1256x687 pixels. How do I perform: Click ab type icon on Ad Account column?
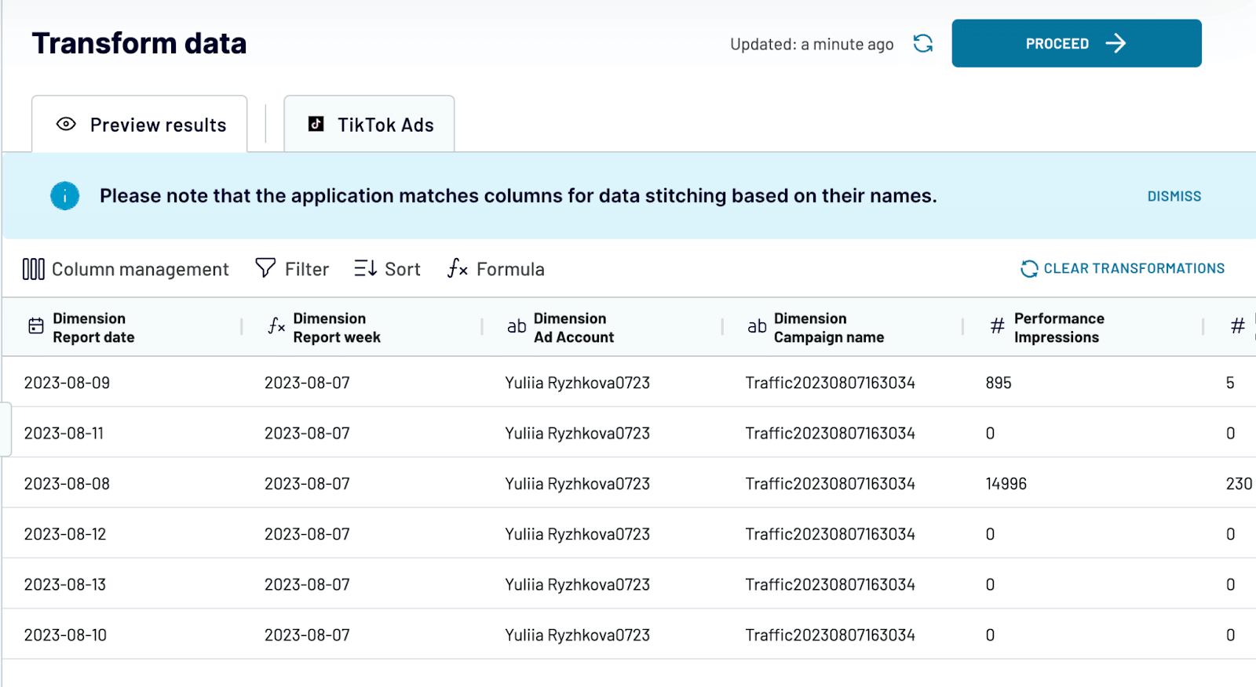click(x=517, y=326)
